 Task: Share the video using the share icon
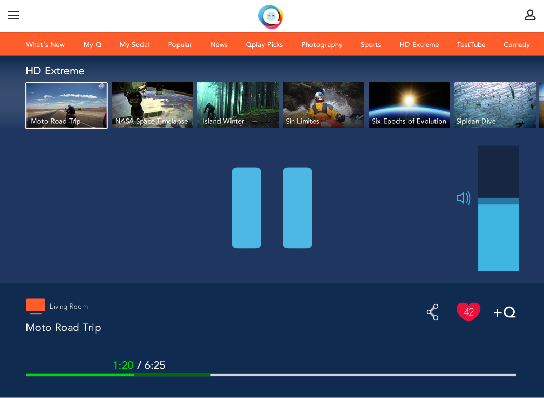pos(432,312)
